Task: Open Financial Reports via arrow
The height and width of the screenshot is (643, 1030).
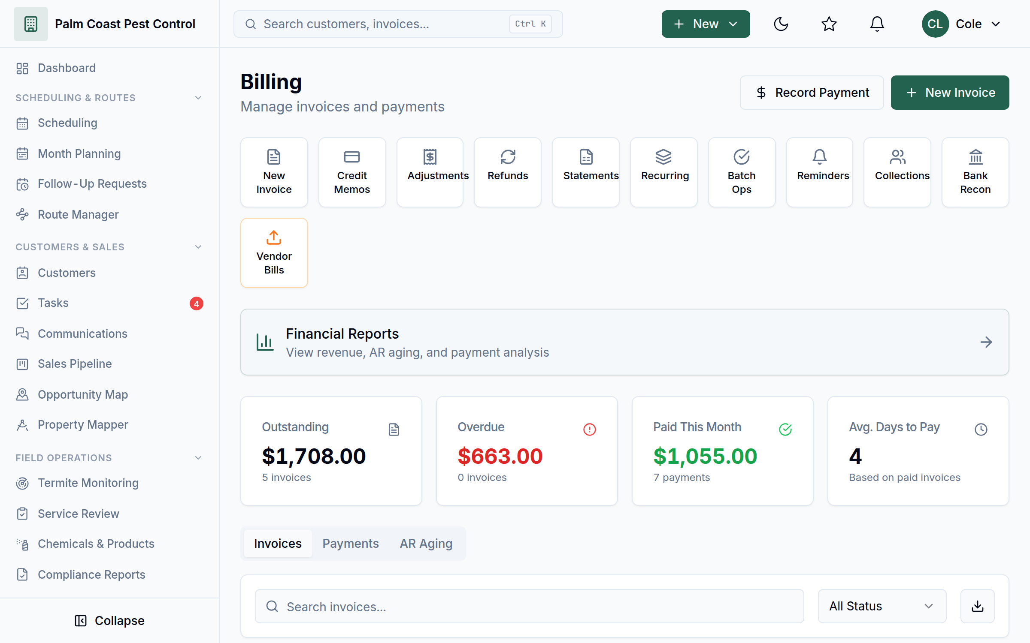Action: point(986,342)
